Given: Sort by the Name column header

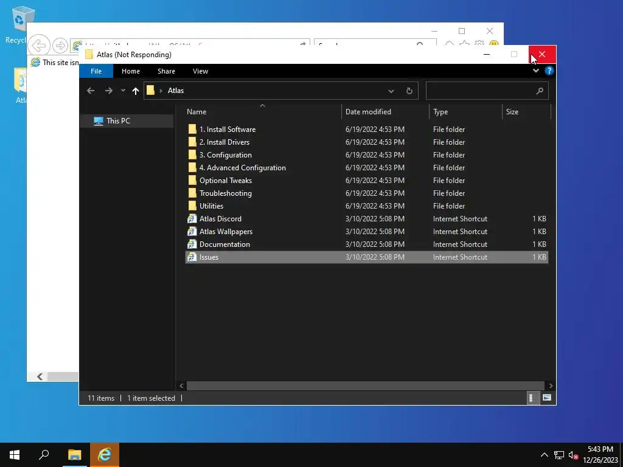Looking at the screenshot, I should [197, 112].
